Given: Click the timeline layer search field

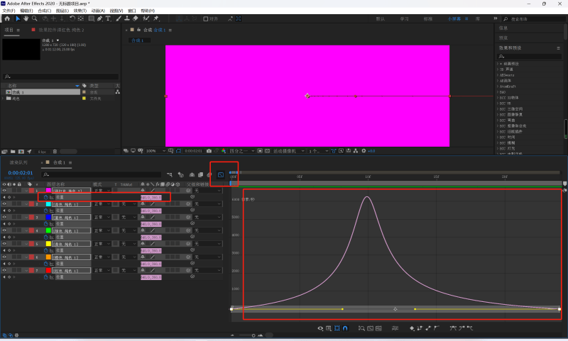Looking at the screenshot, I should tap(99, 174).
